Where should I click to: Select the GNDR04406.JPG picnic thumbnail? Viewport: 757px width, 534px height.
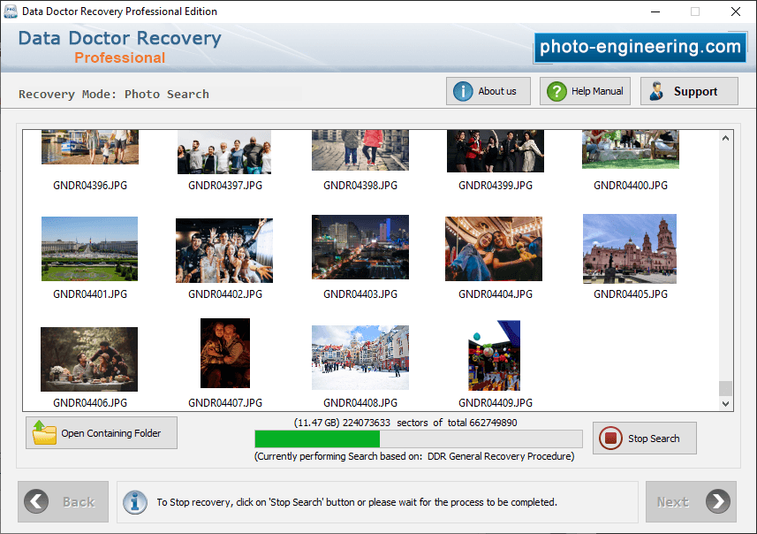pyautogui.click(x=89, y=359)
